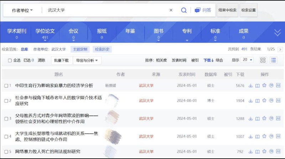Screen dimensions: 285x159
Task: Sort results by 综合
Action: point(219,60)
